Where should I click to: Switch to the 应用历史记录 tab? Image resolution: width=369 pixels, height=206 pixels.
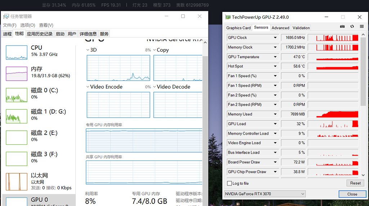(x=40, y=34)
